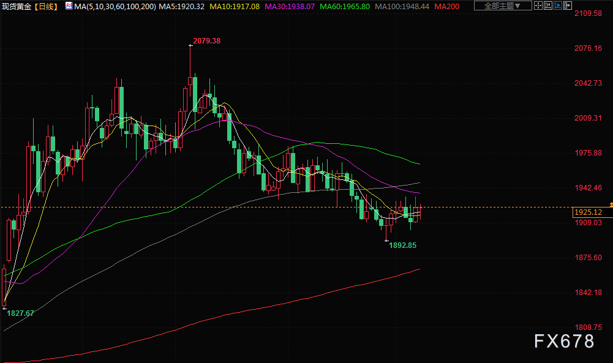Image resolution: width=613 pixels, height=363 pixels.
Task: Click the yellow MA10:1917.08 value
Action: tap(235, 7)
